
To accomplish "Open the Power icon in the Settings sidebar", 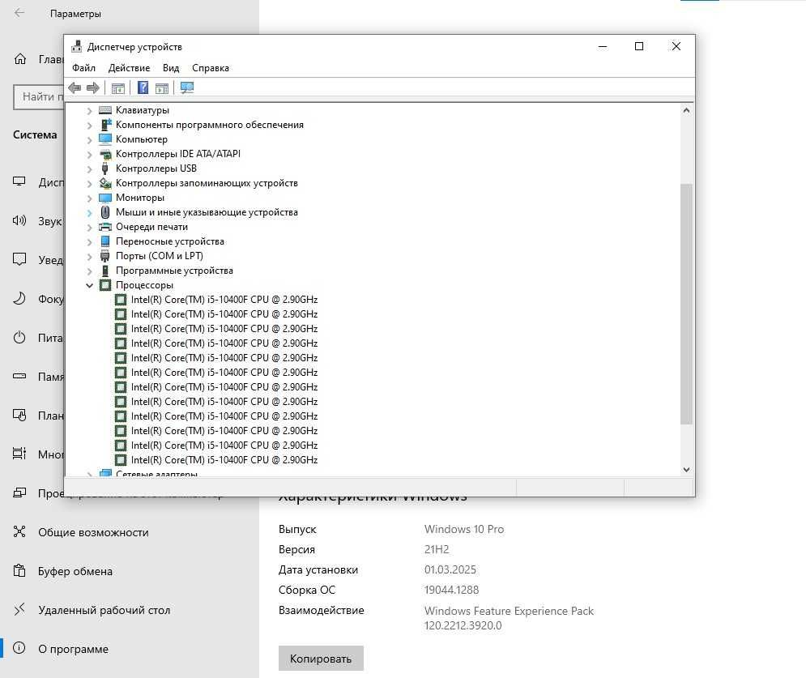I will tap(19, 337).
